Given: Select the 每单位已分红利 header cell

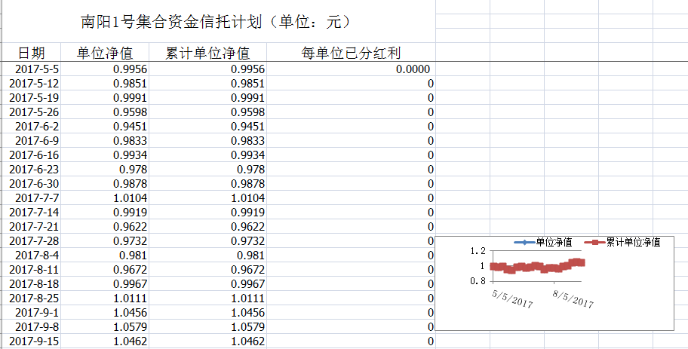Looking at the screenshot, I should tap(351, 53).
